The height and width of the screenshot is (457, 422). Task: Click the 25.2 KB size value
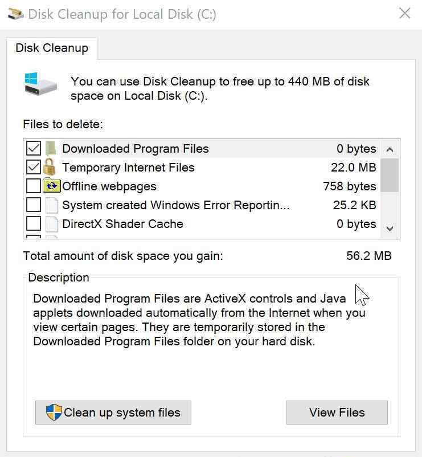click(x=354, y=205)
